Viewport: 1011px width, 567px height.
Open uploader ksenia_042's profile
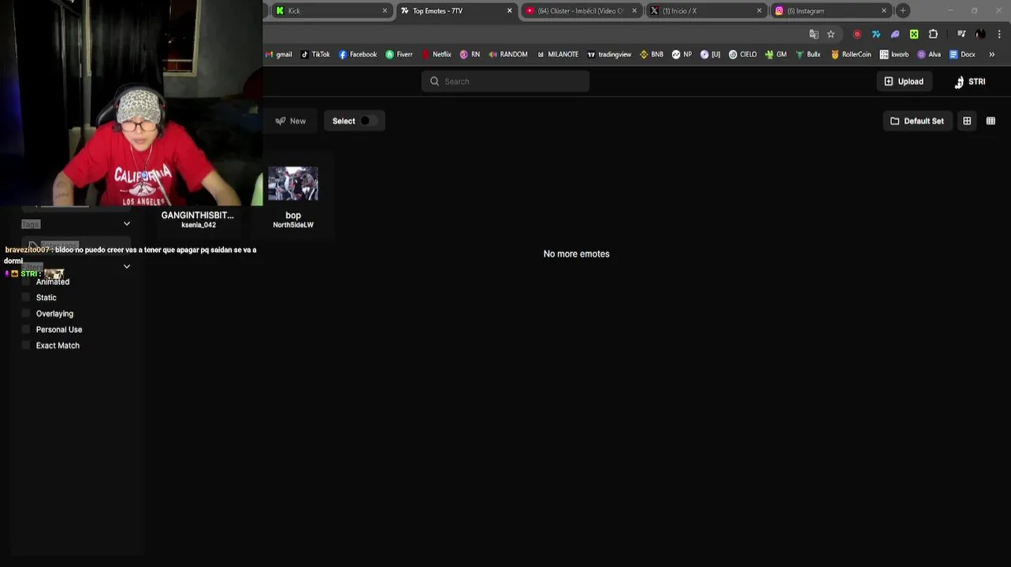199,225
